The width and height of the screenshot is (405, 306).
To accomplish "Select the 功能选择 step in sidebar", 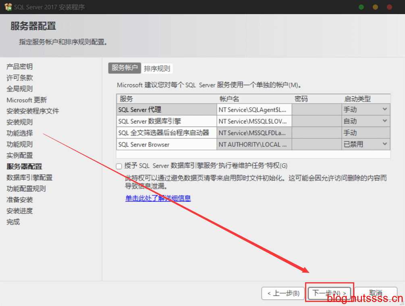I will [20, 133].
